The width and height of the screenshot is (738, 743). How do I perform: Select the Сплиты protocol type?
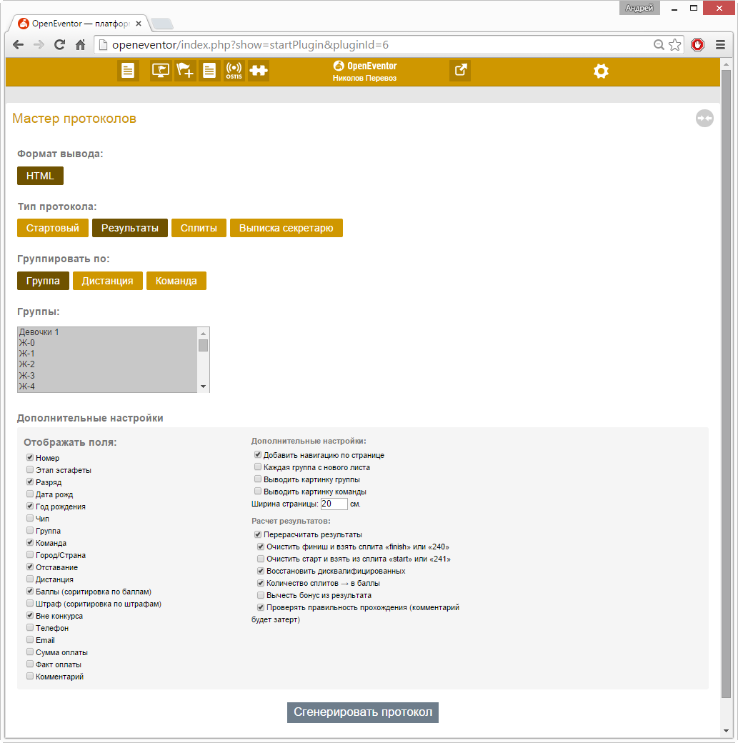pyautogui.click(x=199, y=228)
